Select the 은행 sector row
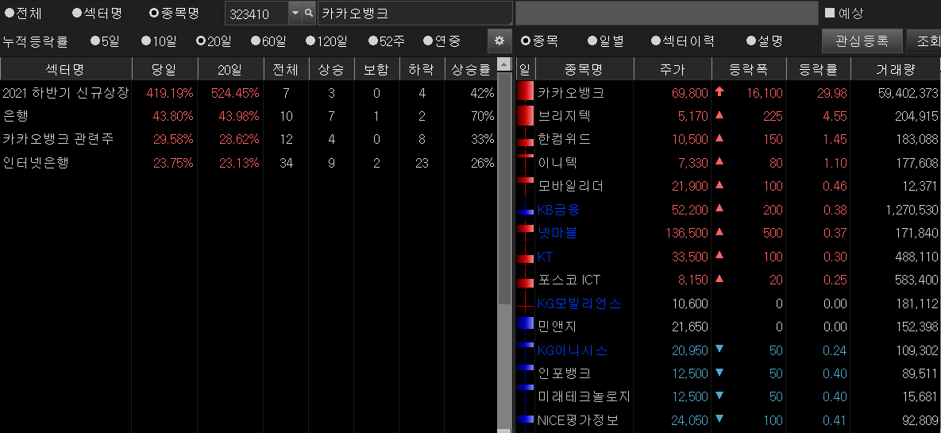This screenshot has height=433, width=941. 249,116
